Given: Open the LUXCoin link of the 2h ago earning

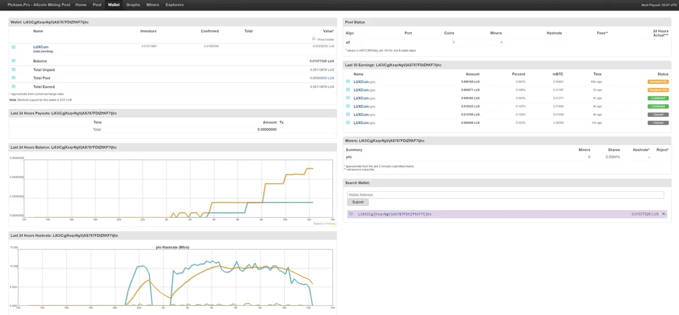Looking at the screenshot, I should 361,90.
